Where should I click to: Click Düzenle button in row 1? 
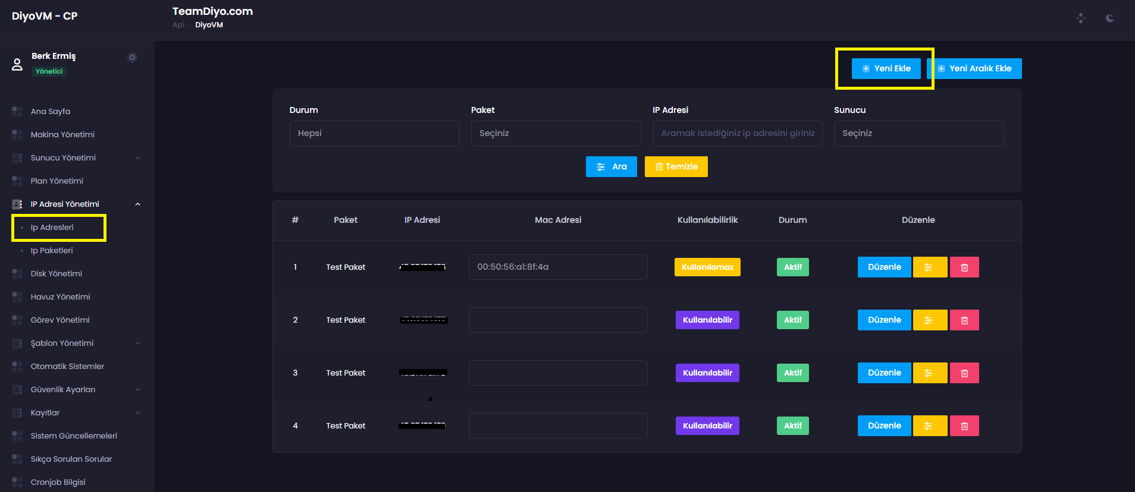(x=885, y=267)
